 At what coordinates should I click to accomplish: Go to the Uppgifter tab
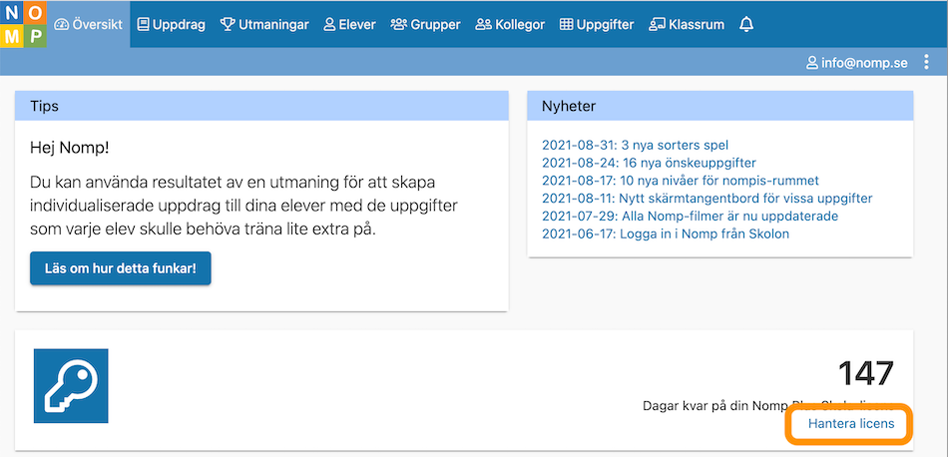[x=597, y=25]
